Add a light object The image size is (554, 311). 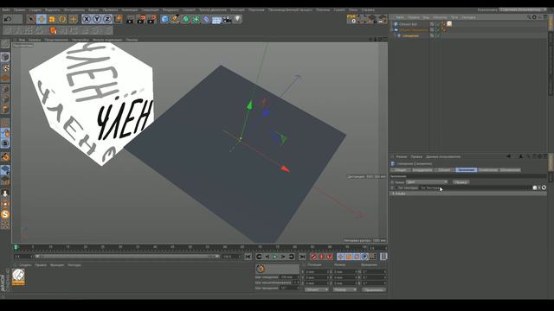(237, 19)
